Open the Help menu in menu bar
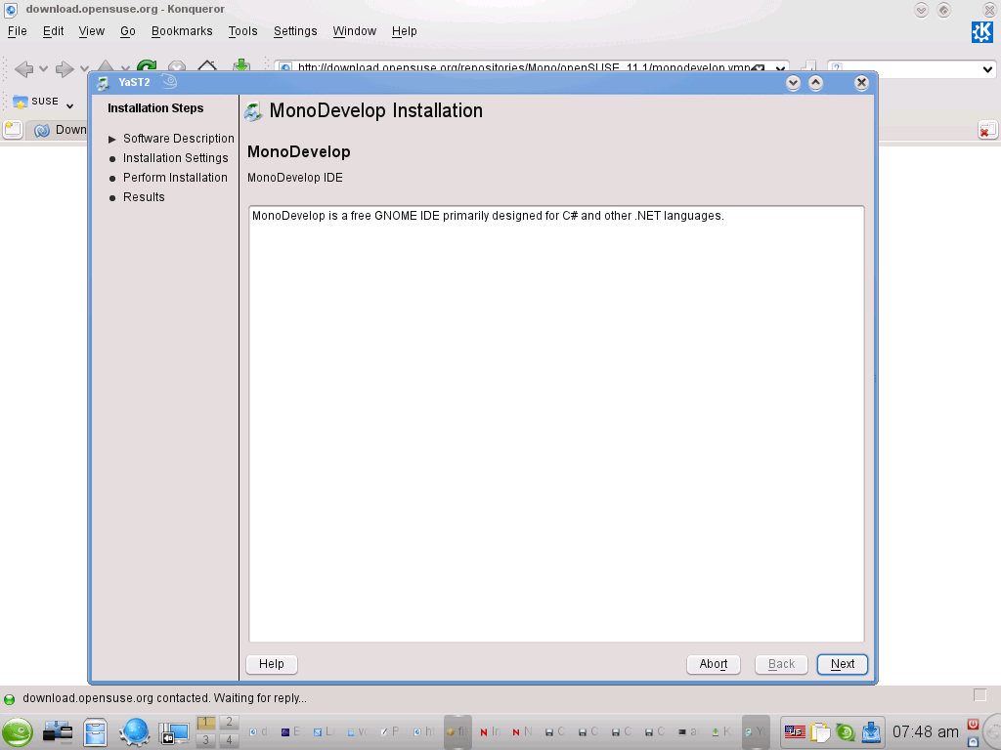The height and width of the screenshot is (750, 1001). (404, 31)
